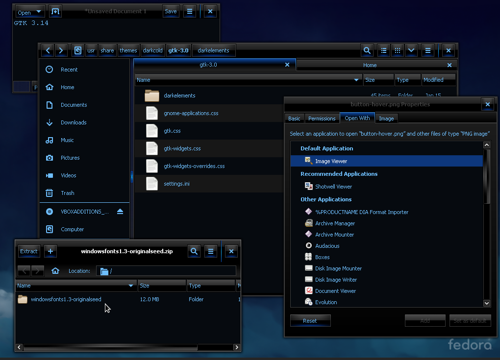Open the Image tab in Properties
Screen dimensions: 500x360
(386, 119)
